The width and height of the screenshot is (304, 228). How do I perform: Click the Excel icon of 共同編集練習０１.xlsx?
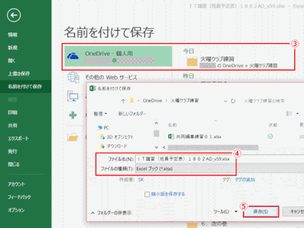(x=171, y=136)
